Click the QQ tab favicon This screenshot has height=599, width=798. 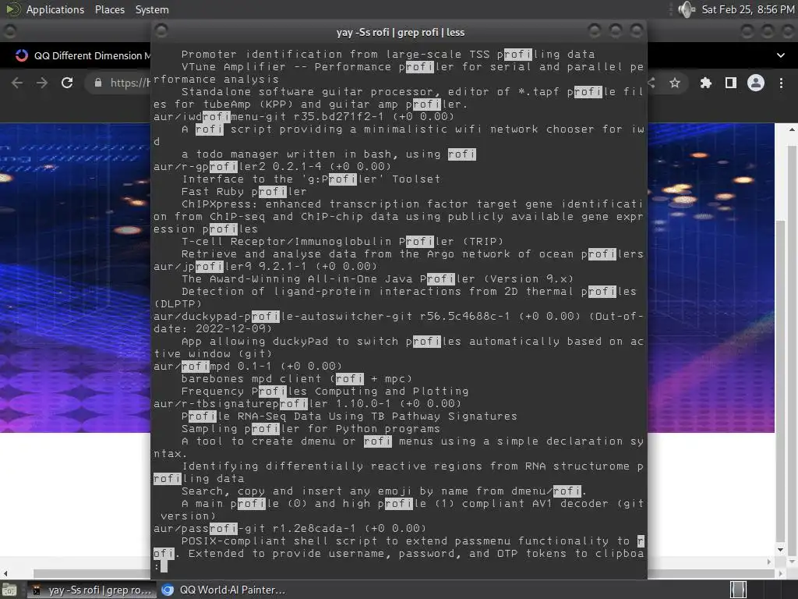(21, 55)
